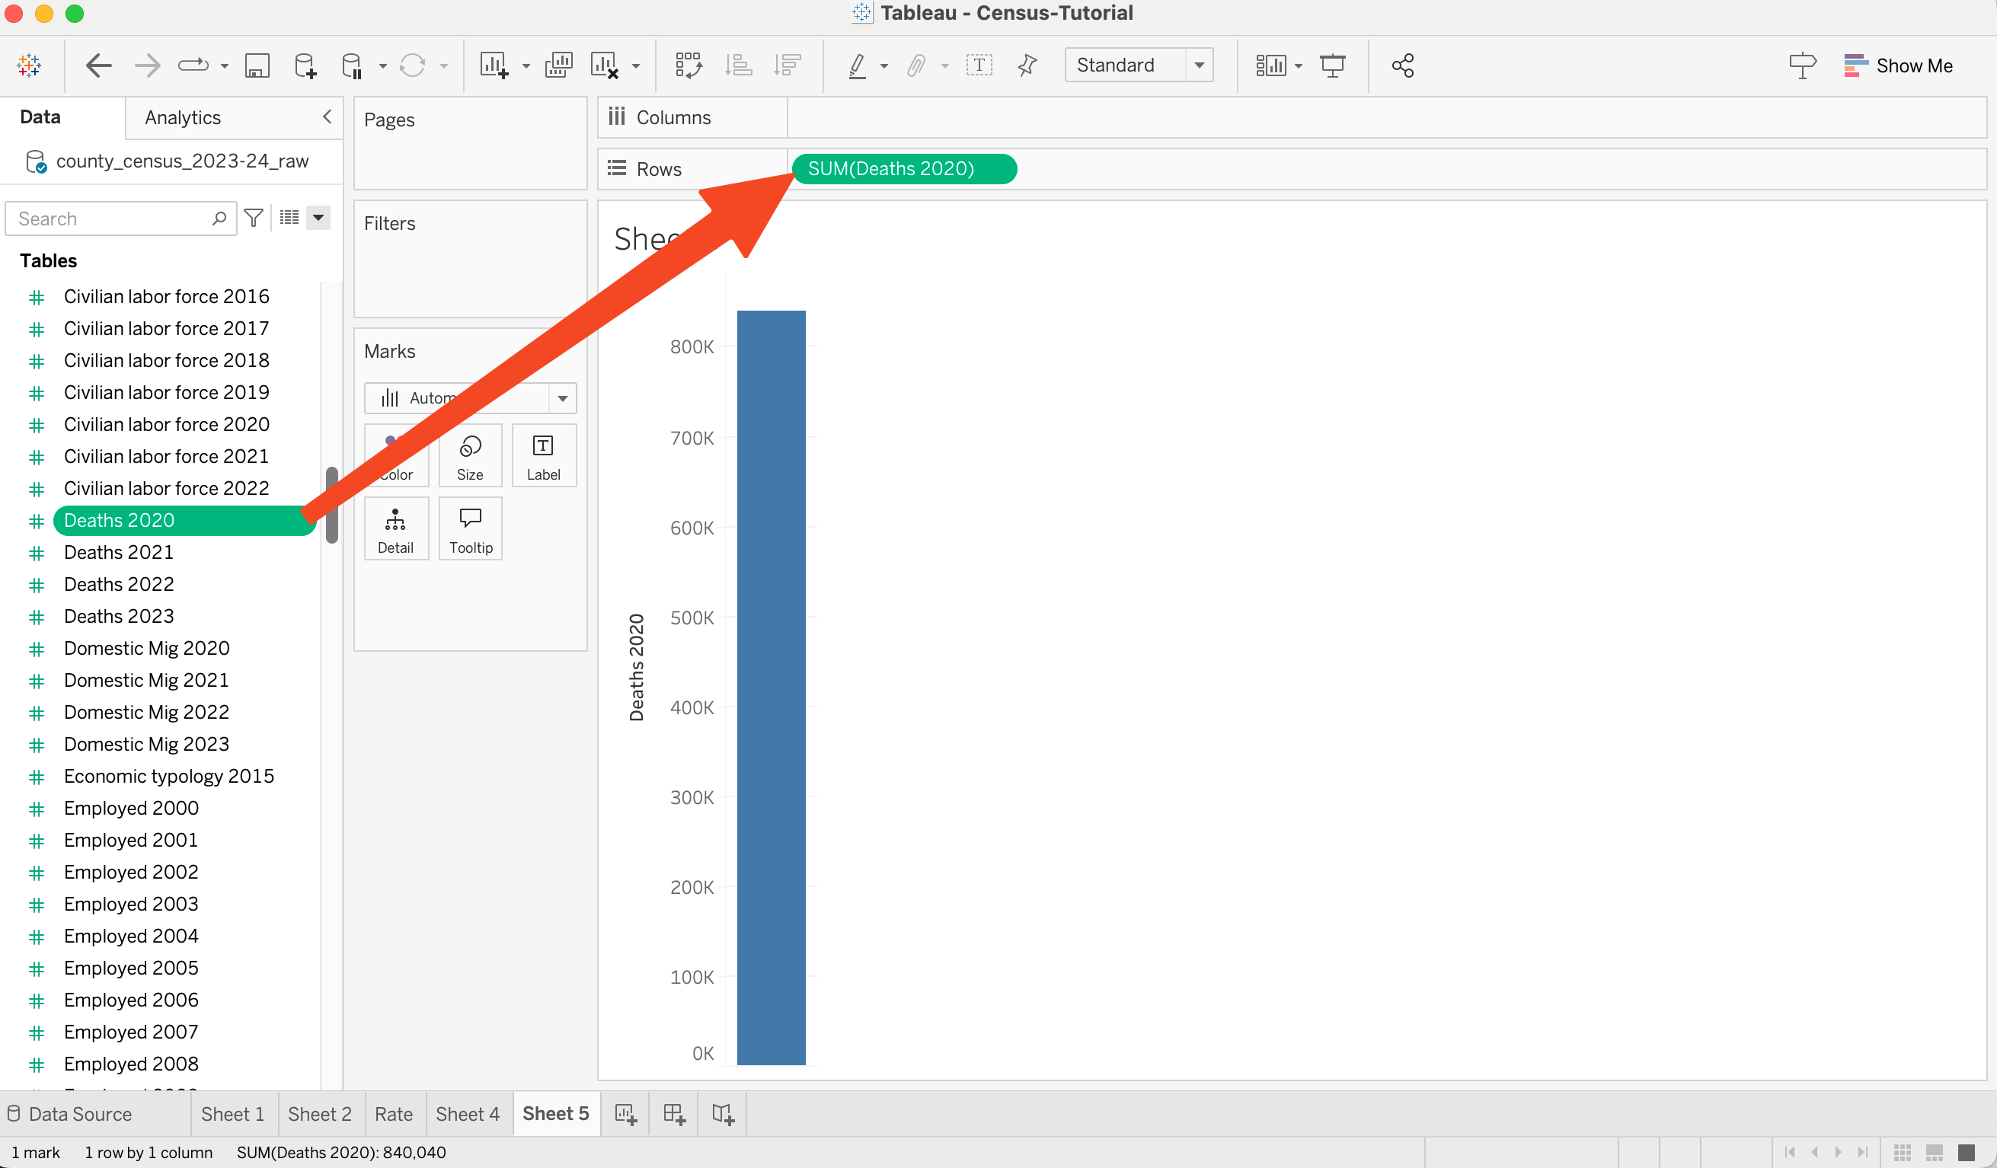Click the Save workbook icon
Viewport: 1997px width, 1168px height.
coord(257,65)
